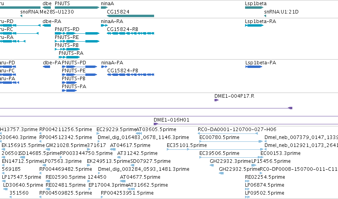Click the AT04677.5prime EST label
This screenshot has width=338, height=199.
[140, 177]
